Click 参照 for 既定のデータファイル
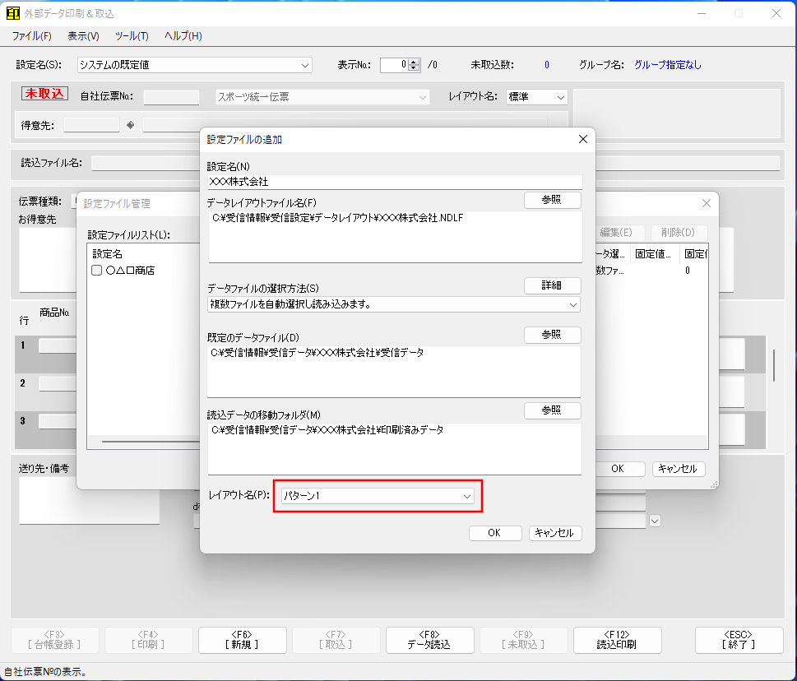 [x=552, y=335]
